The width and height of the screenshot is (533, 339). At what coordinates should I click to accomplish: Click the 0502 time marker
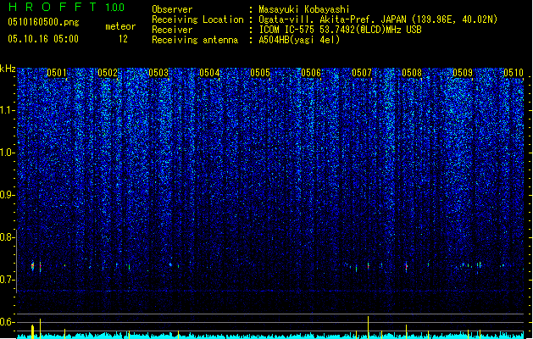(x=108, y=73)
